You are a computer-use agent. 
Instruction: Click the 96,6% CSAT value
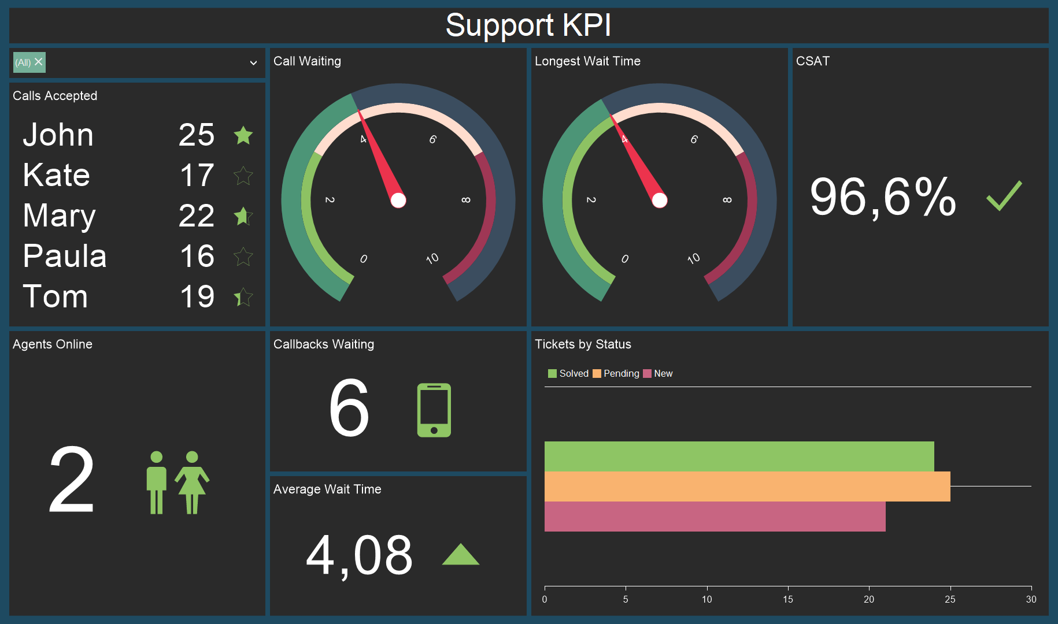coord(883,197)
